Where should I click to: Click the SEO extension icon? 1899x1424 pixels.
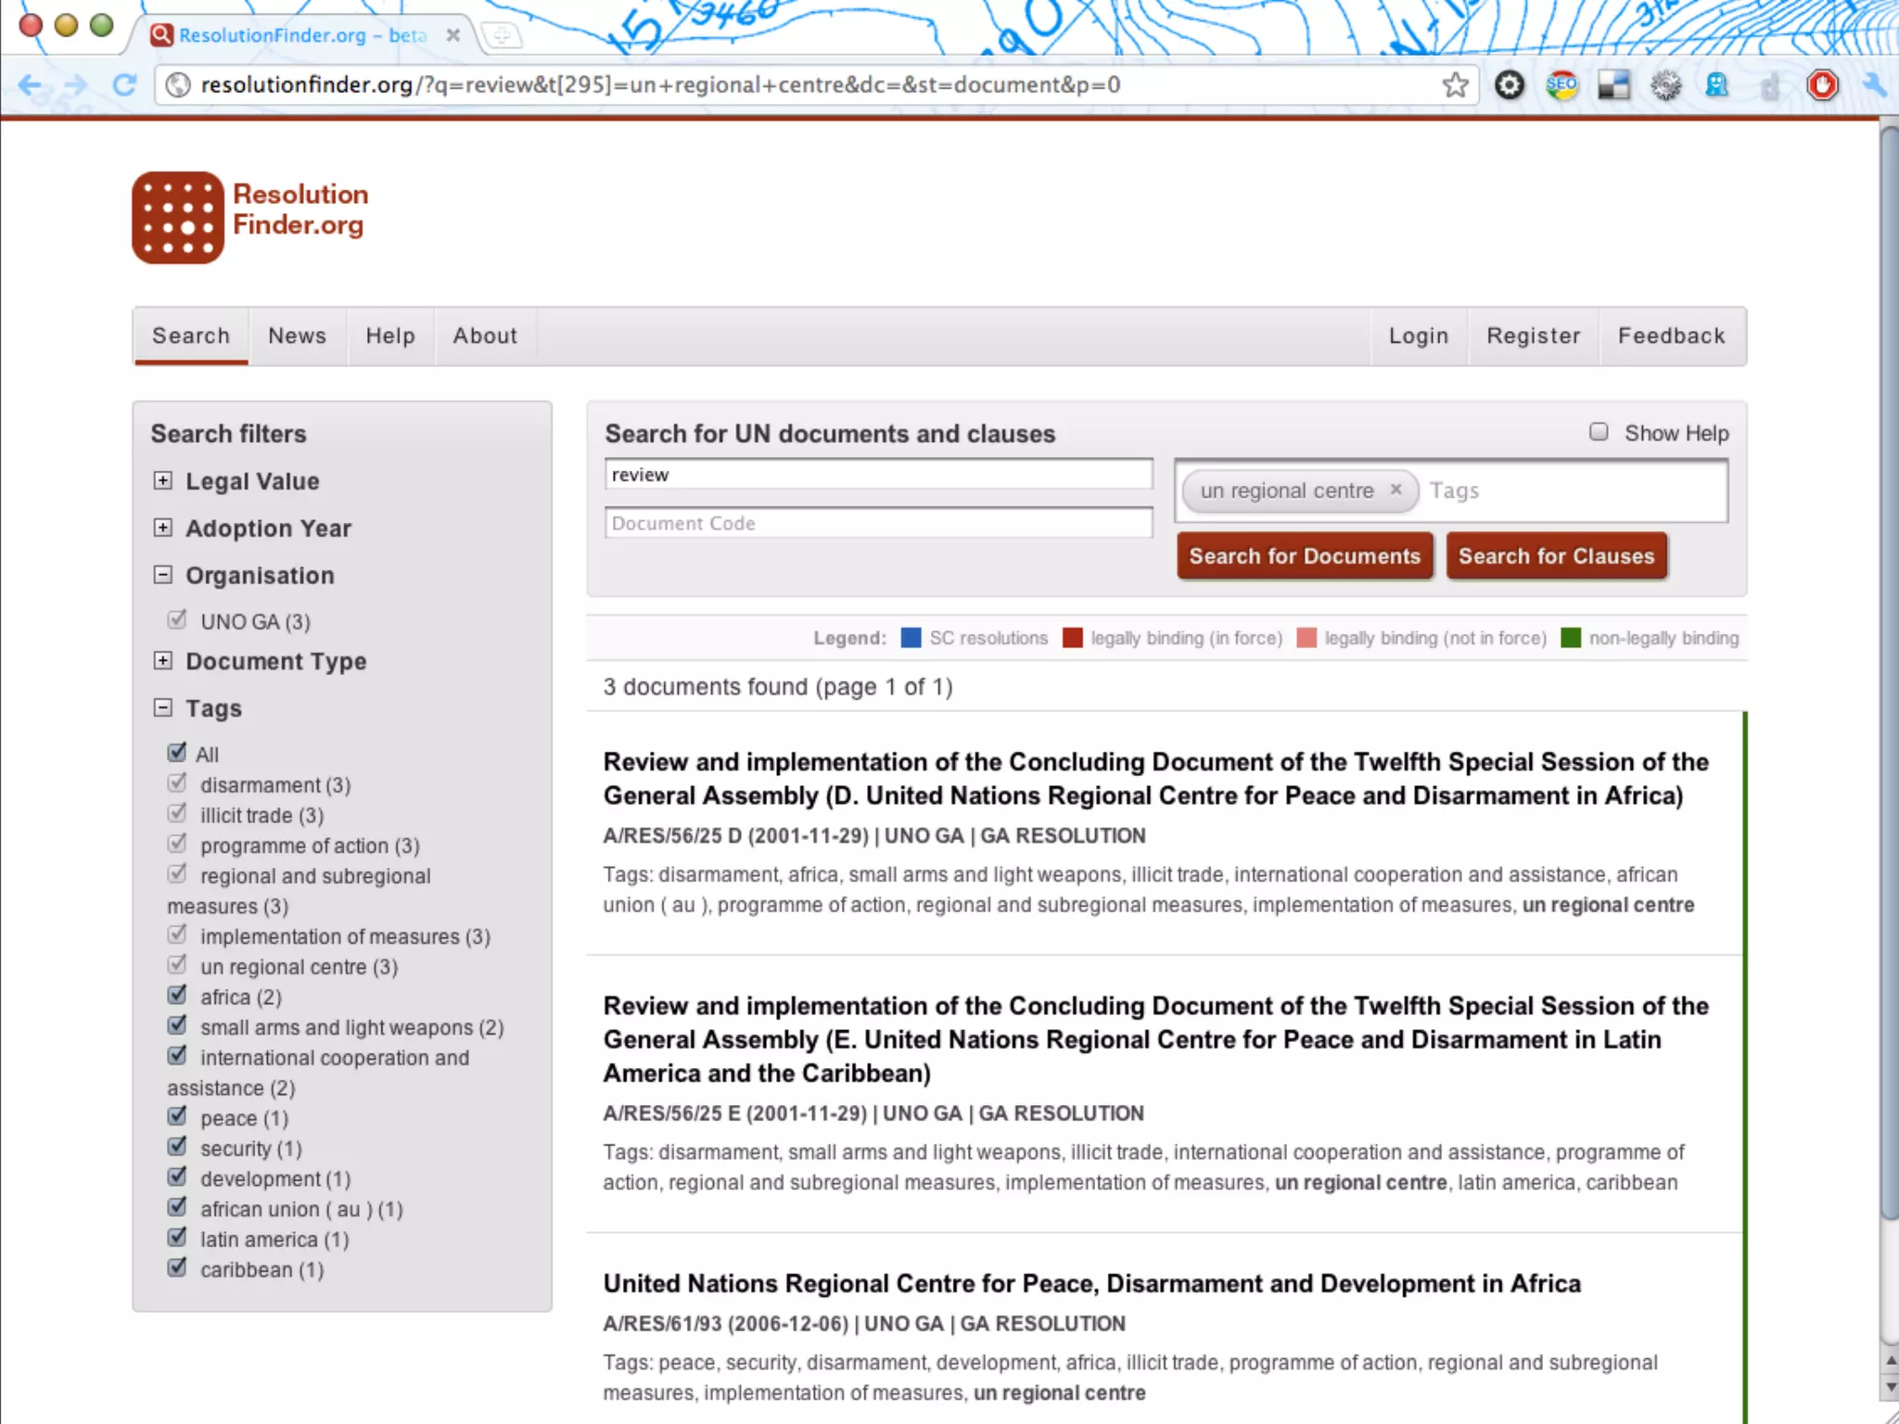point(1561,85)
